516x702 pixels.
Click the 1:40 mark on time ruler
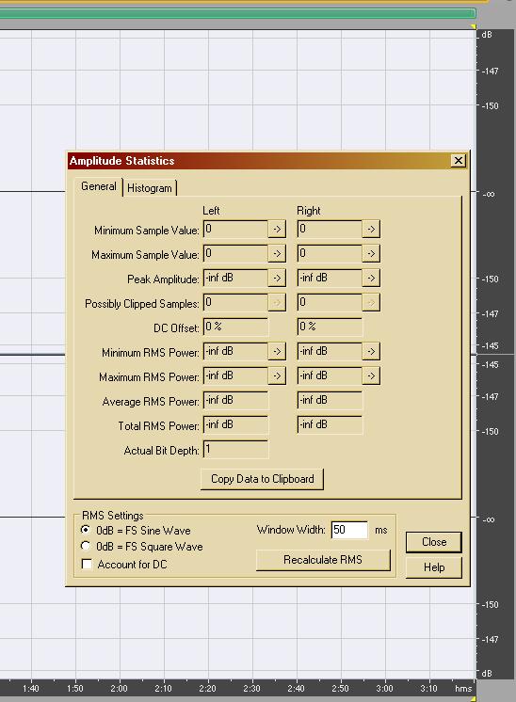(30, 688)
